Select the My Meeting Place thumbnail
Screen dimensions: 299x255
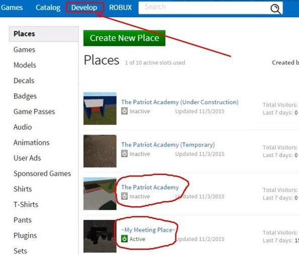pyautogui.click(x=100, y=236)
